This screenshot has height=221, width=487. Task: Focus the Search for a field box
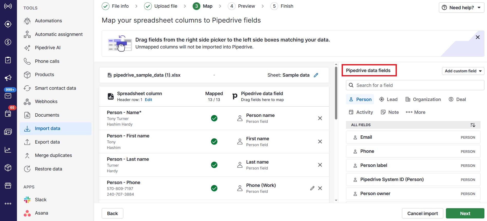(415, 85)
